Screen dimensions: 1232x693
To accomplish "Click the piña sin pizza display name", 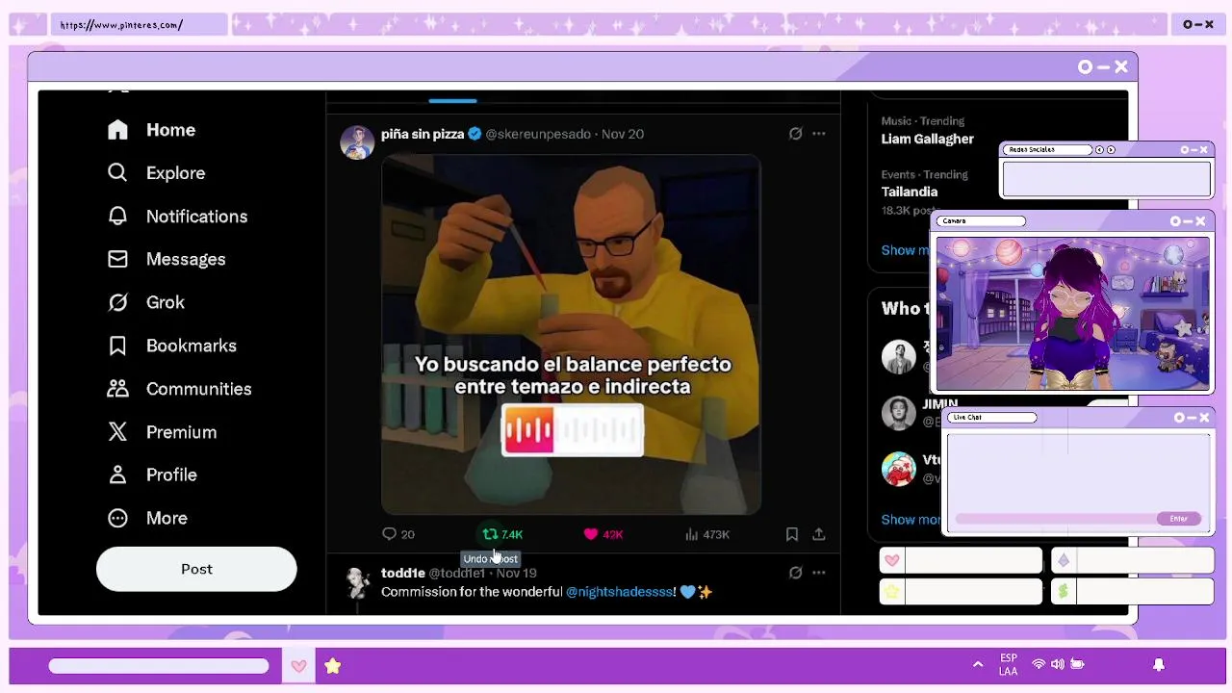I will click(423, 134).
